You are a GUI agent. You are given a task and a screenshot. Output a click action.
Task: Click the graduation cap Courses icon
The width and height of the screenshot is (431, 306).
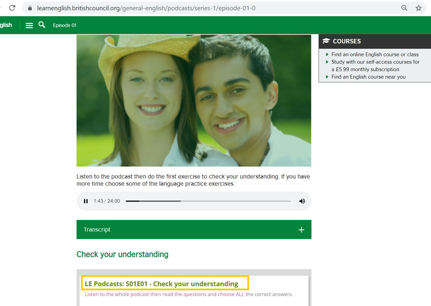pyautogui.click(x=326, y=41)
